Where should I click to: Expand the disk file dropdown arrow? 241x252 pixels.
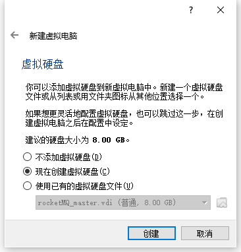pos(205,203)
